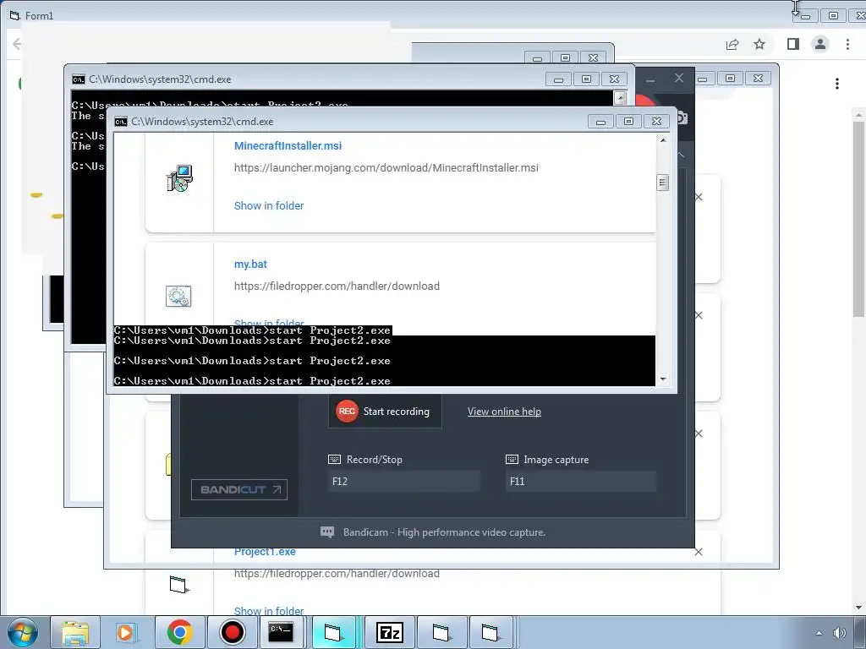Go back with Chrome's back arrow
Image resolution: width=866 pixels, height=649 pixels.
(17, 44)
